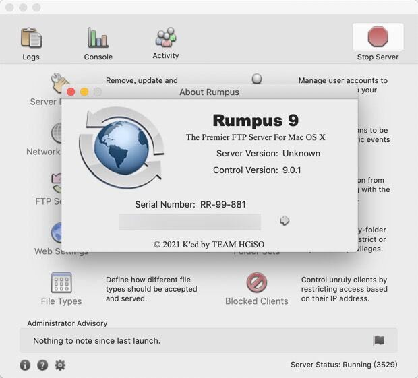Click the info icon at bottom left
418x378 pixels.
pos(25,365)
